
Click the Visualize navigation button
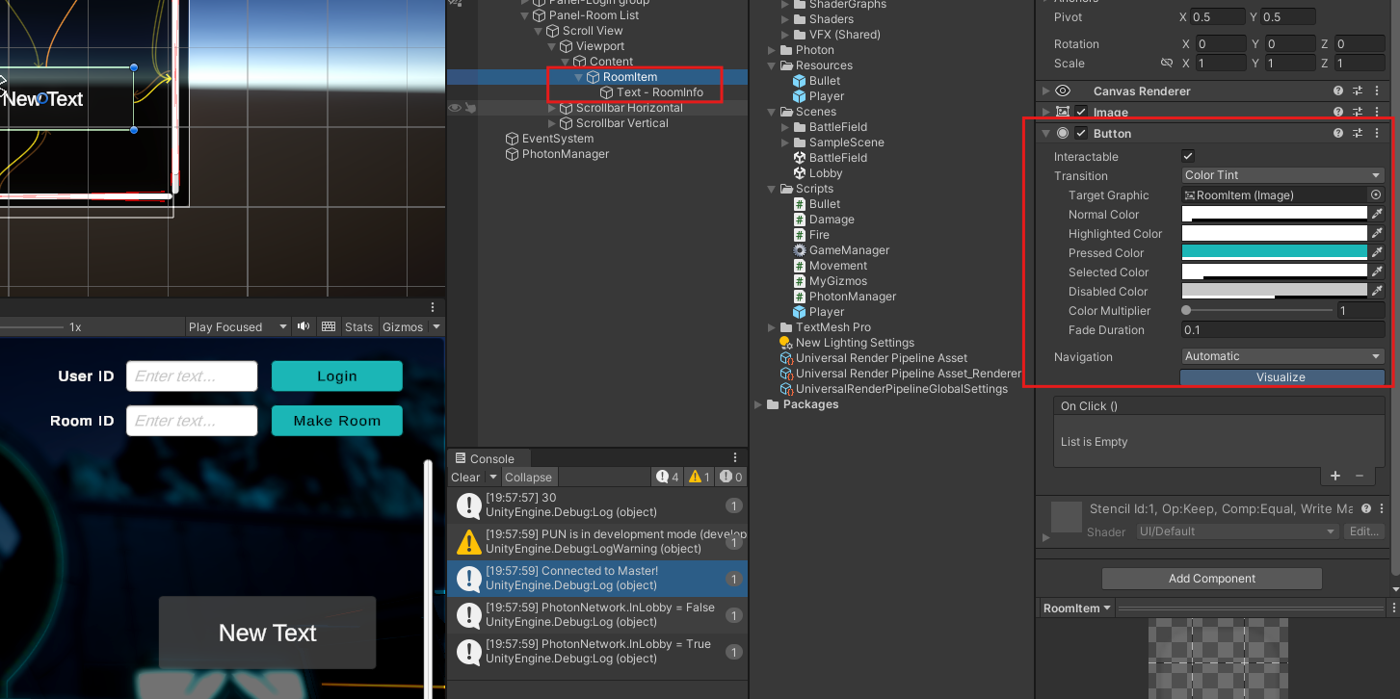point(1281,377)
